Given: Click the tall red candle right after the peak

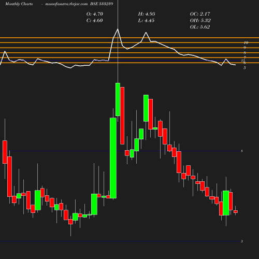Looking at the screenshot, I should pyautogui.click(x=122, y=116).
